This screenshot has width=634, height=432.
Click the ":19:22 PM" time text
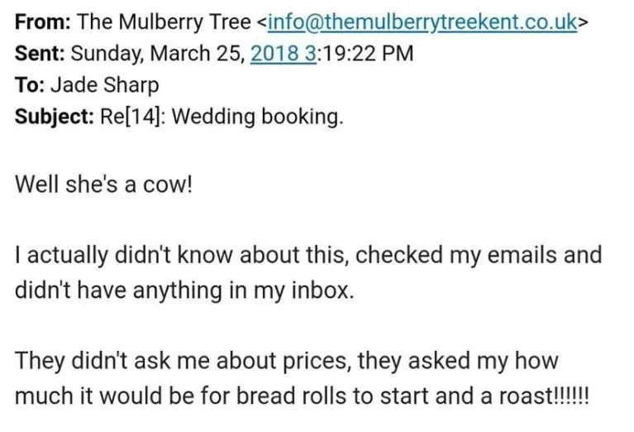pyautogui.click(x=365, y=54)
